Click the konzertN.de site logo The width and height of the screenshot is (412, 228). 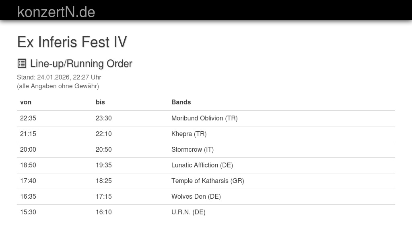[56, 12]
